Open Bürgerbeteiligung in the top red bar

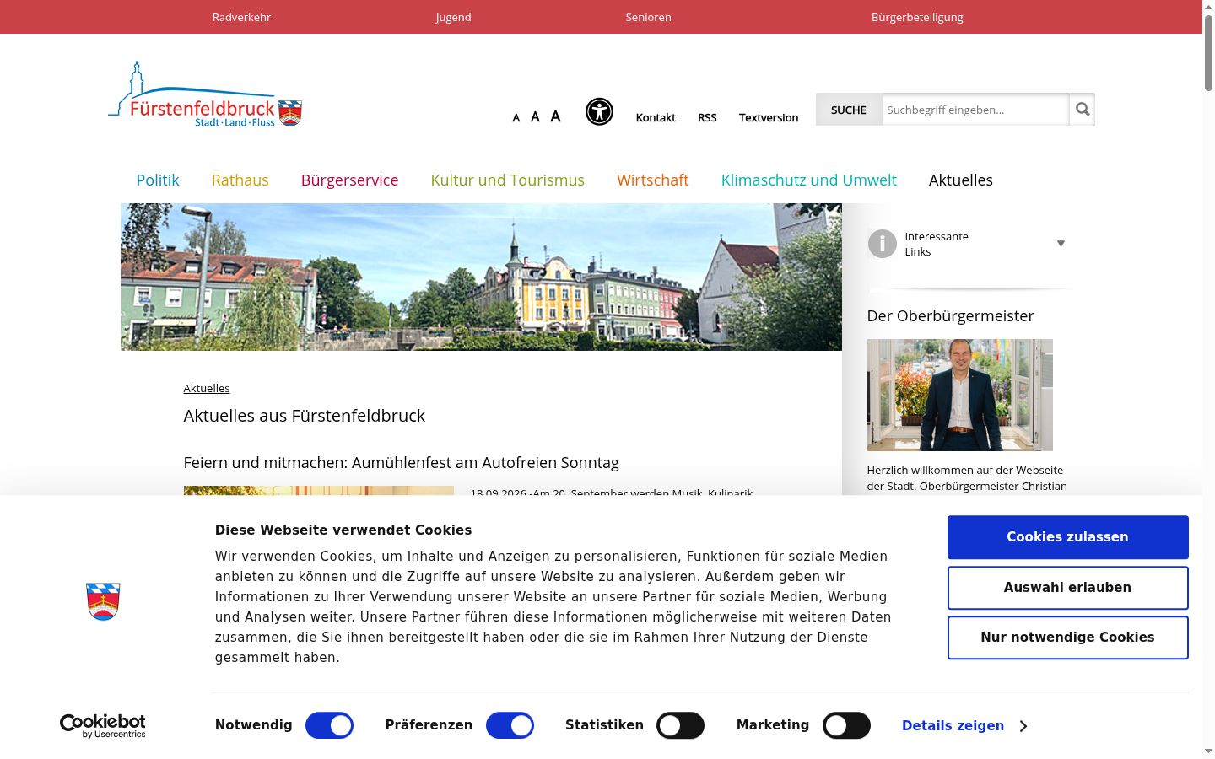click(917, 17)
